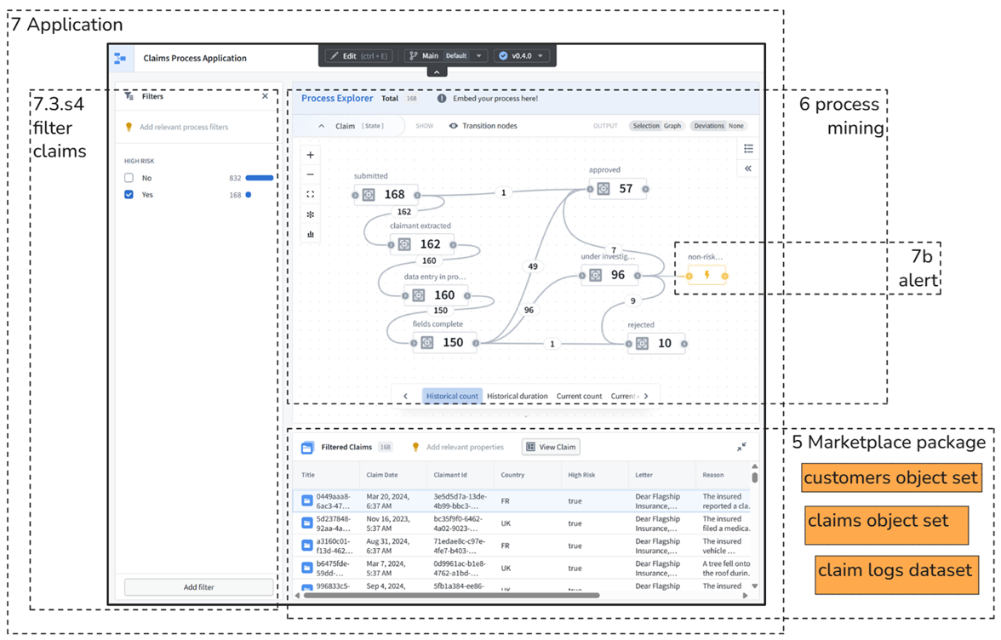Select the Current count tab
Viewport: 1001px width, 640px height.
[x=579, y=397]
